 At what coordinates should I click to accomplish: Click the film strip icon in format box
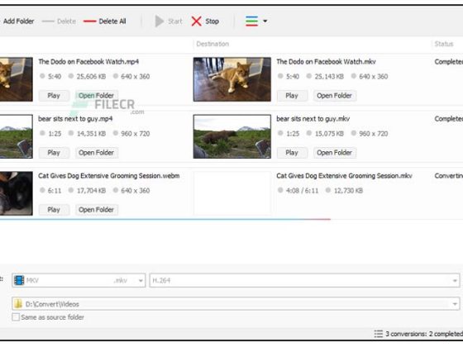pyautogui.click(x=19, y=280)
